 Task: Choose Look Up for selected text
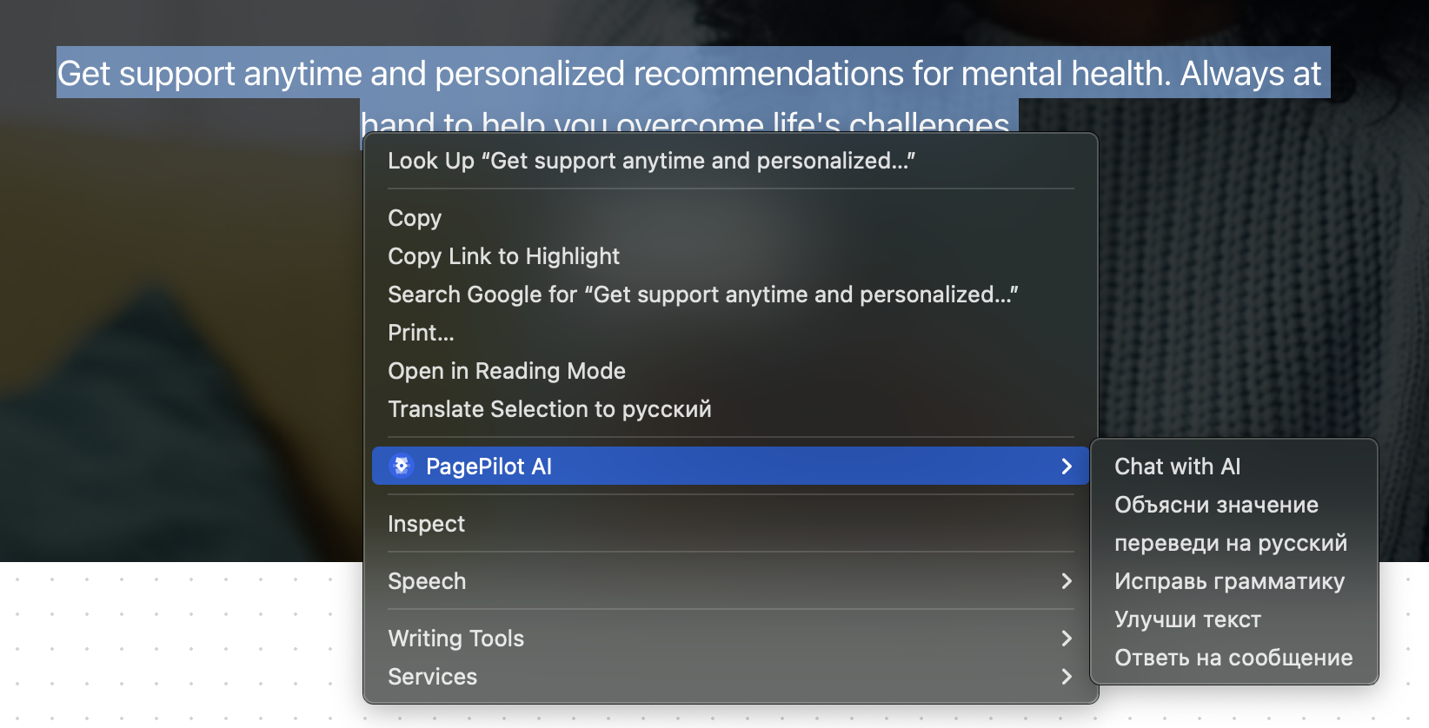[651, 161]
